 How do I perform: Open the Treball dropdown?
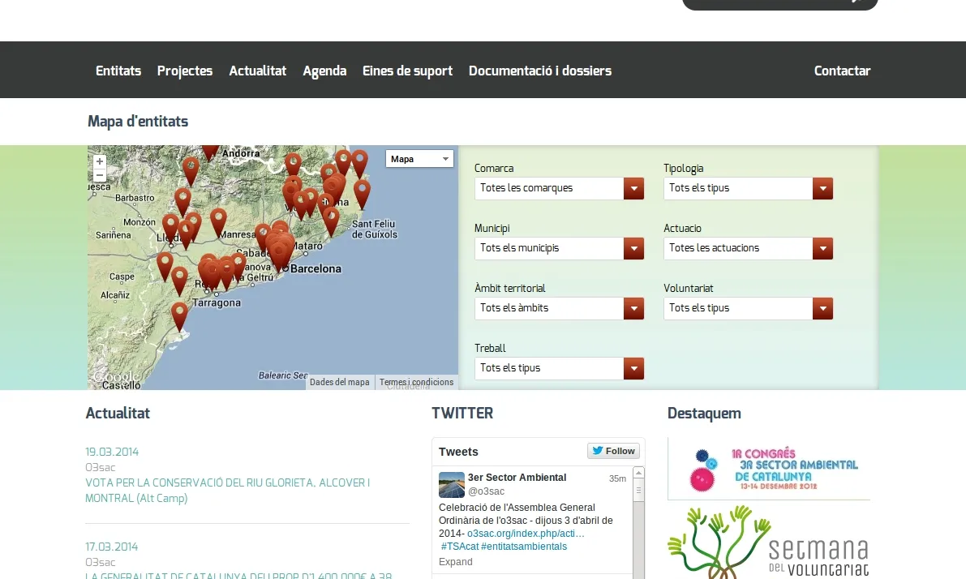(559, 368)
